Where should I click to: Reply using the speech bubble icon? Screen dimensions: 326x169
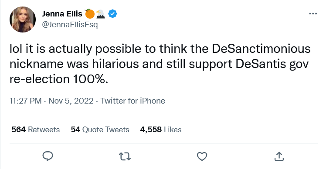point(48,156)
